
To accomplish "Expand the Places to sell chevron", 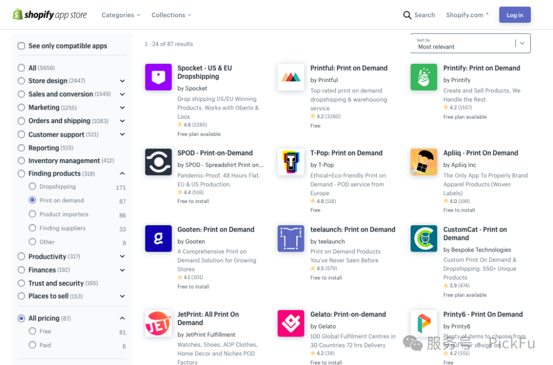I will coord(123,296).
